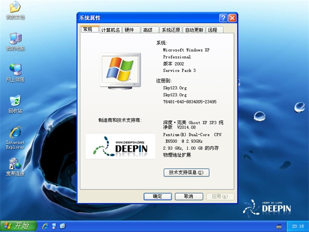Open the 硬件 tab
Viewport: 309px width, 232px height.
tap(129, 30)
